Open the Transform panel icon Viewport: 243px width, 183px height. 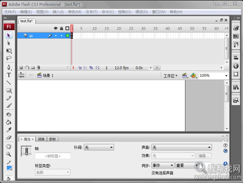[236, 74]
